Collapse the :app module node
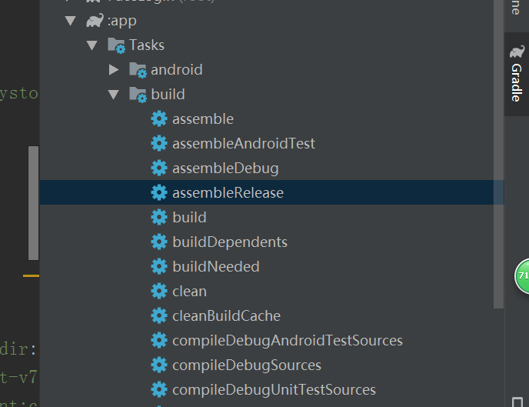The height and width of the screenshot is (407, 529). [72, 21]
